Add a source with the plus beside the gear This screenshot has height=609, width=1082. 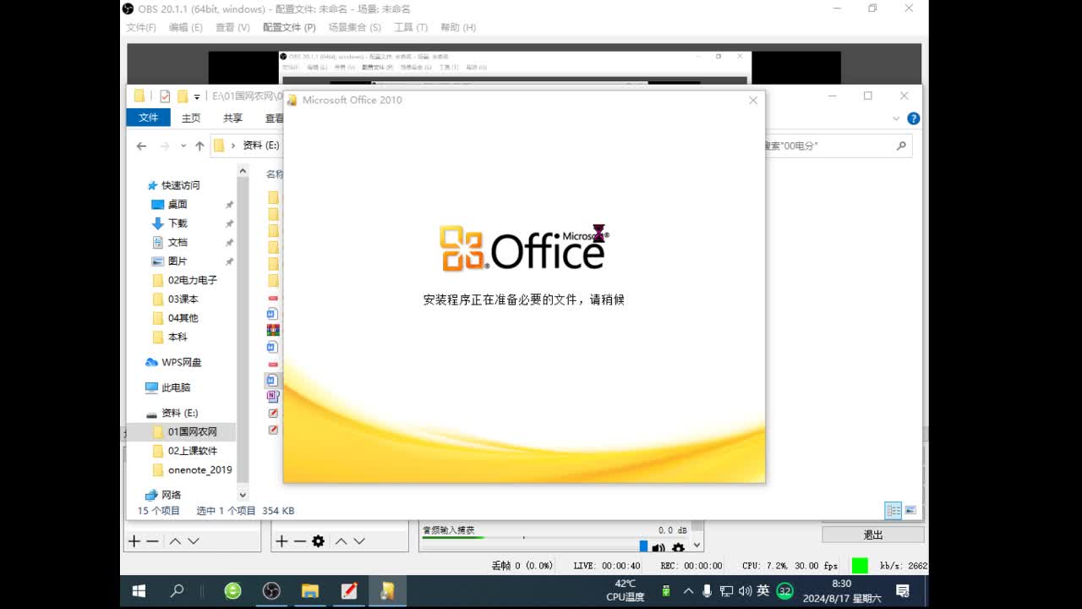coord(281,541)
